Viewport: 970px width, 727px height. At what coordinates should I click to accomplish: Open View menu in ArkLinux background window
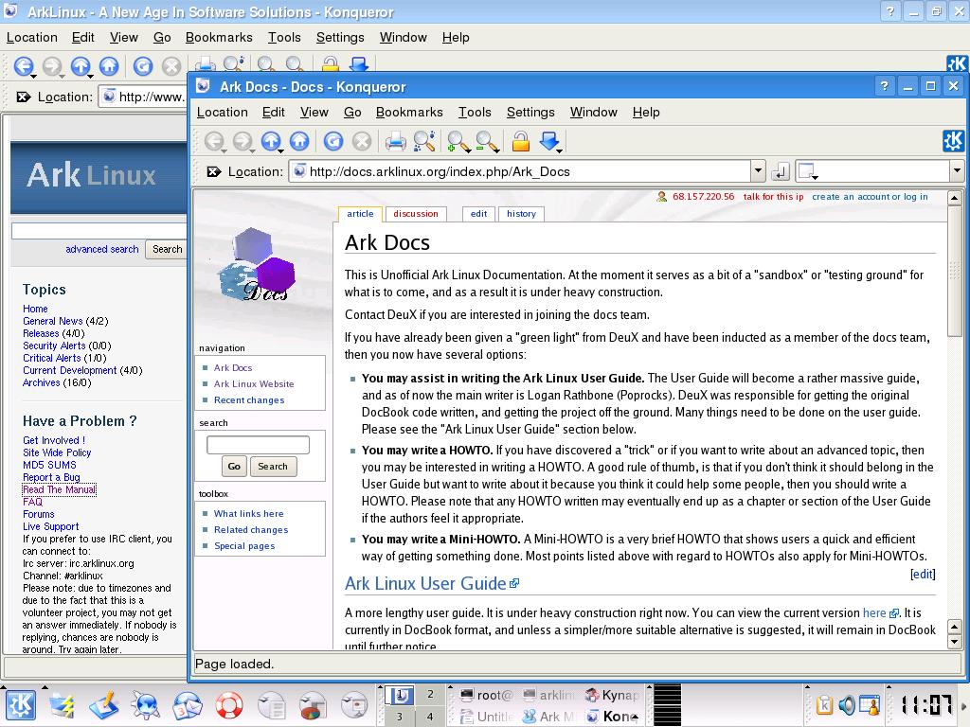click(x=124, y=37)
